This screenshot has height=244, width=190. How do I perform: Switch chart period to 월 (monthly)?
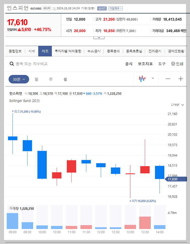[65, 79]
